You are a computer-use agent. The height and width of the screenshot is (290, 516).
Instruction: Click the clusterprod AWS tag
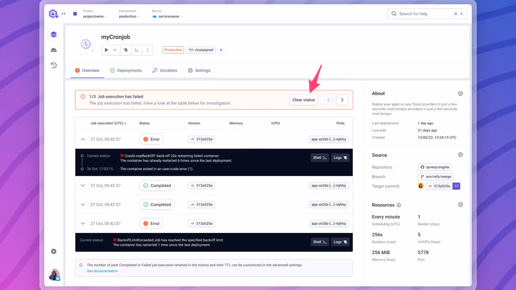(201, 50)
